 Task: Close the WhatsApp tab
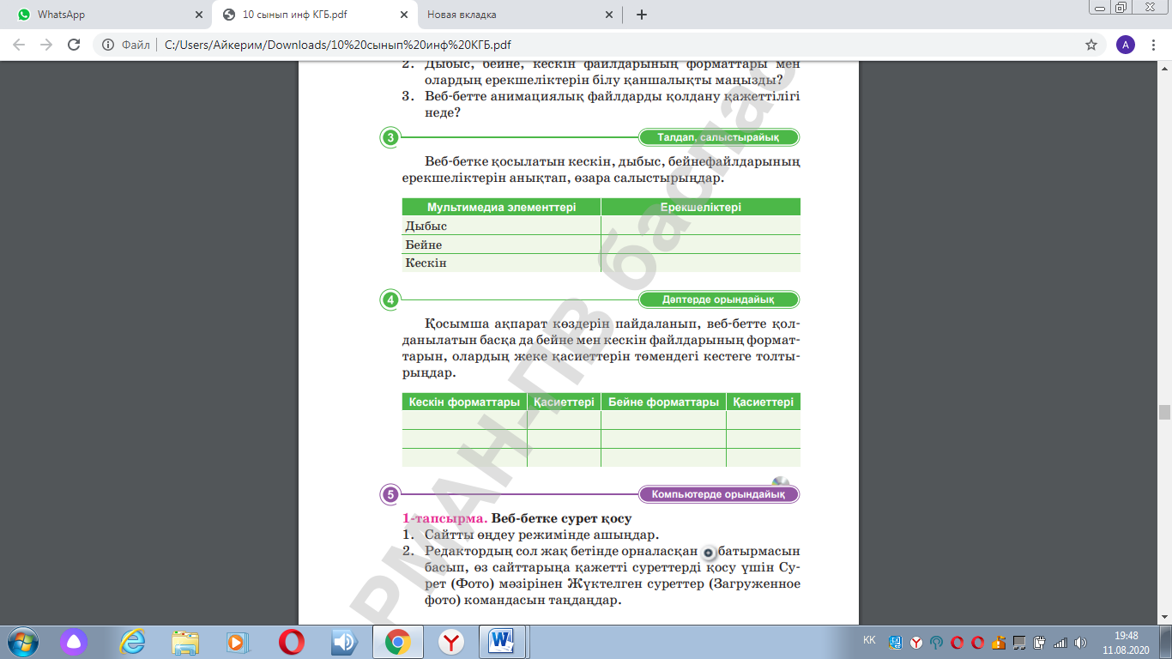(198, 15)
